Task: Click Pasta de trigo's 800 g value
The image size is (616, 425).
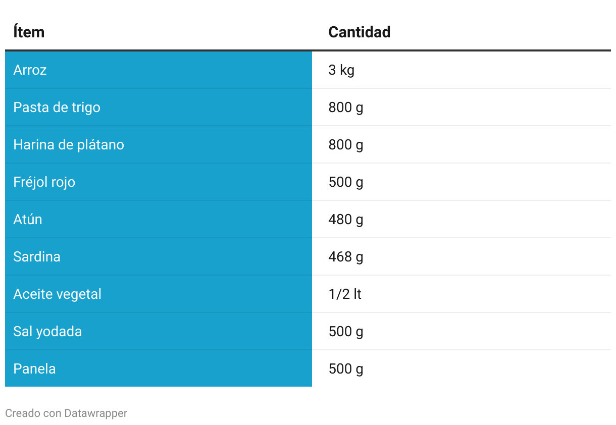Action: [x=346, y=107]
